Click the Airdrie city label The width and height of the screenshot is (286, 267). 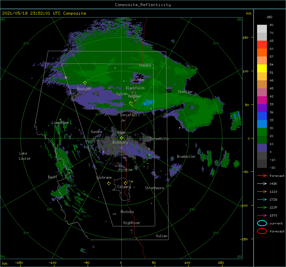(125, 170)
